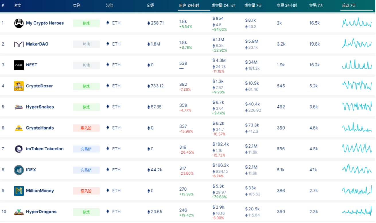Click the 19.6k 7-day transactions value
The width and height of the screenshot is (376, 223).
click(x=315, y=44)
